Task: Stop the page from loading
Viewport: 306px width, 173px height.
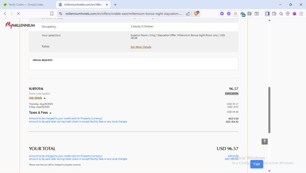Action: pyautogui.click(x=19, y=14)
